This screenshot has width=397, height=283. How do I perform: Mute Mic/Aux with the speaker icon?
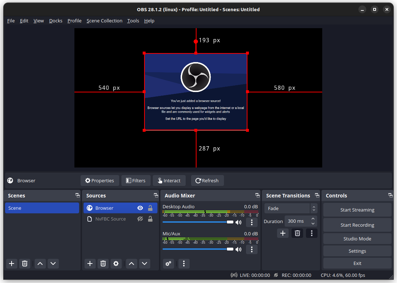click(x=238, y=249)
